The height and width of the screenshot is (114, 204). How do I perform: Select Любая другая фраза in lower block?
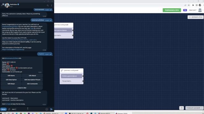(x=71, y=76)
